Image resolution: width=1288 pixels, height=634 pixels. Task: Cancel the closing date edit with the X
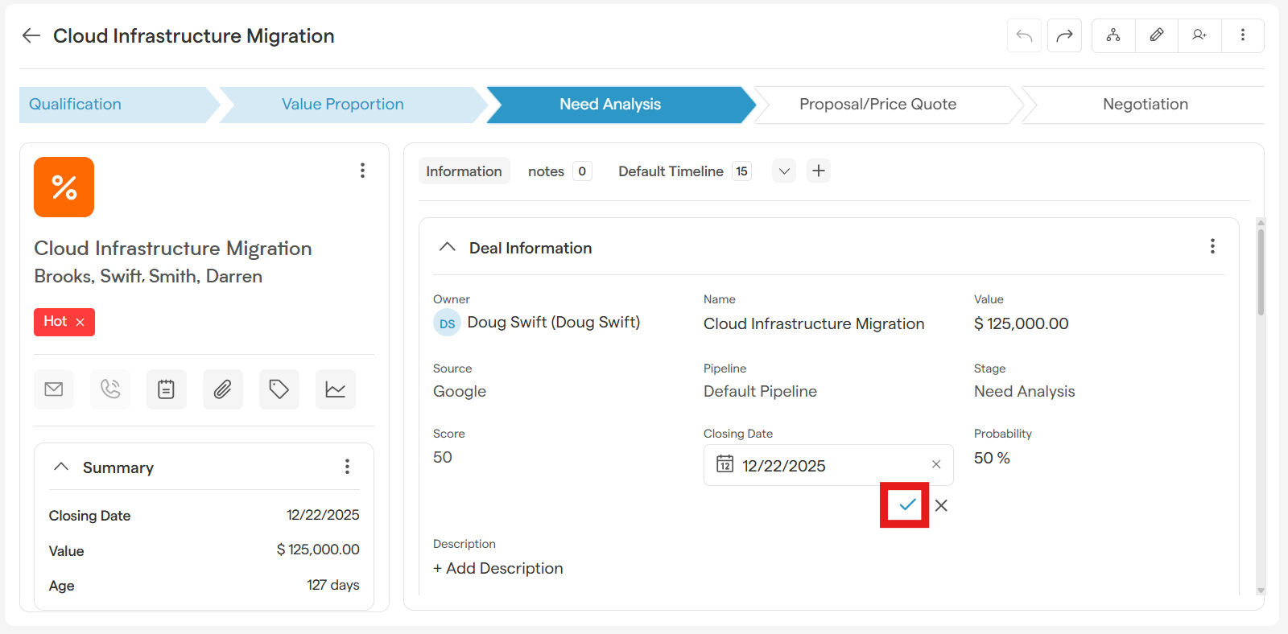941,505
